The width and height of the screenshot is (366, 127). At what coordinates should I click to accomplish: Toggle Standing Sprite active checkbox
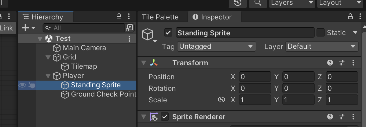pyautogui.click(x=168, y=32)
